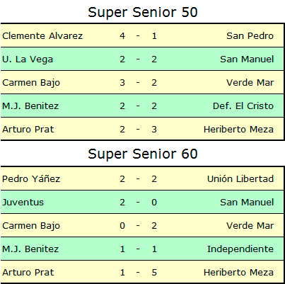
Task: Click Verde Mar in Super Senior 50 table
Action: coord(250,83)
